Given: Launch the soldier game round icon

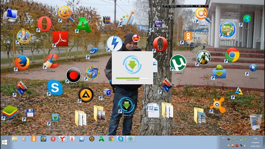Looking at the screenshot, I should tap(203, 58).
